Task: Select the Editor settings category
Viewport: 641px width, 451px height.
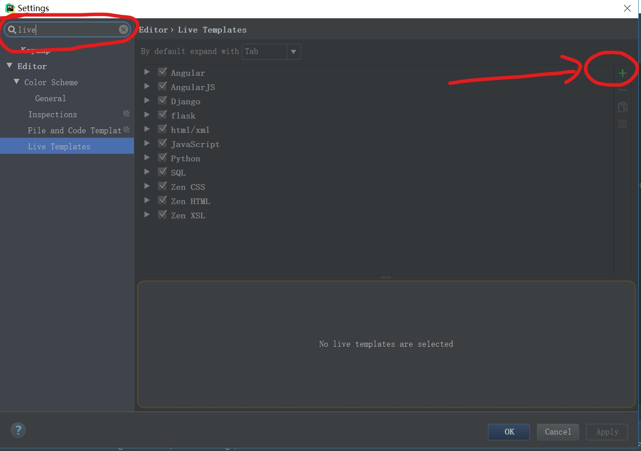Action: (x=32, y=66)
